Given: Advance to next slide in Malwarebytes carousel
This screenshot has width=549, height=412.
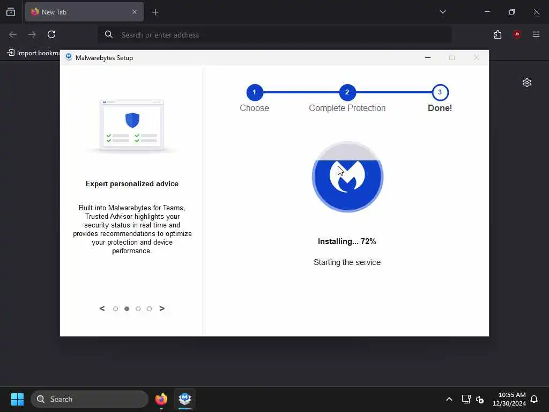Looking at the screenshot, I should coord(162,308).
